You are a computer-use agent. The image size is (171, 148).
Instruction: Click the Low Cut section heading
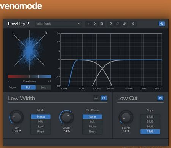(128, 98)
